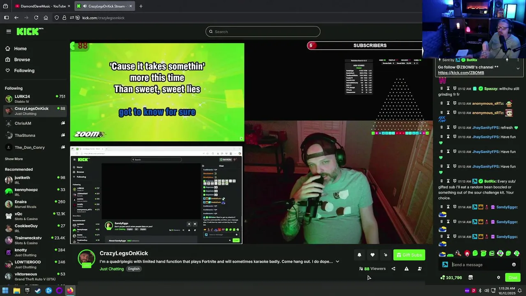Open the channel points shop icon

point(471,277)
